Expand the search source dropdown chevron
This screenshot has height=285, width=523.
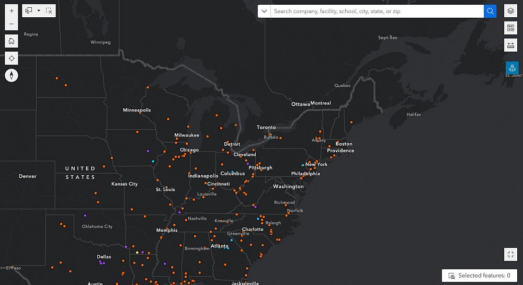point(264,11)
